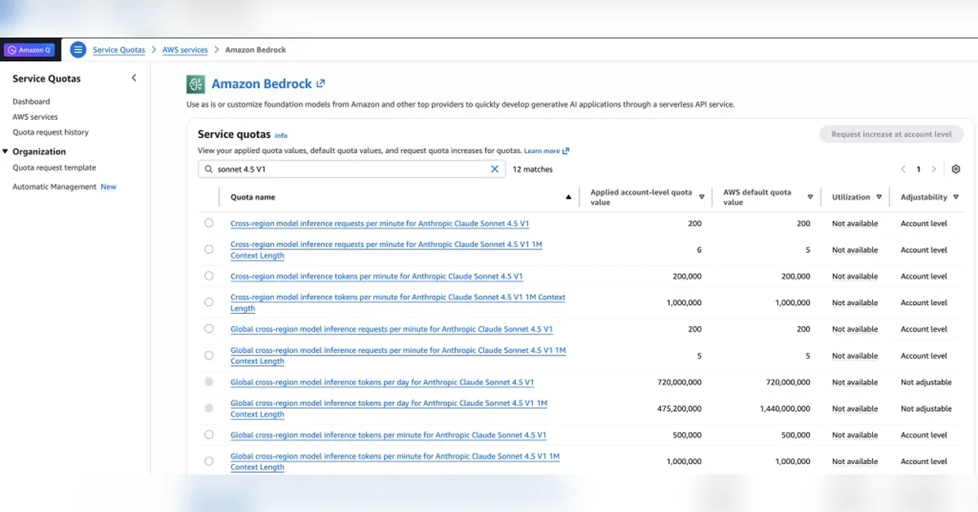978x512 pixels.
Task: Select radio for Global tokens per minute Sonnet 4.5 V1
Action: 209,435
